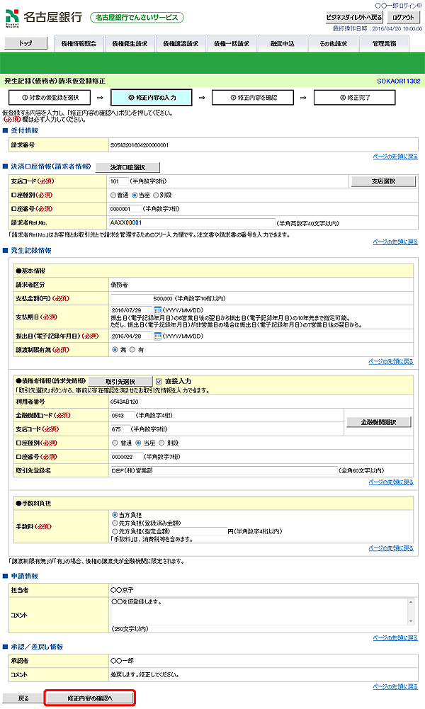Image resolution: width=425 pixels, height=709 pixels.
Task: Open the 債権譲渡請求 tab
Action: (181, 44)
